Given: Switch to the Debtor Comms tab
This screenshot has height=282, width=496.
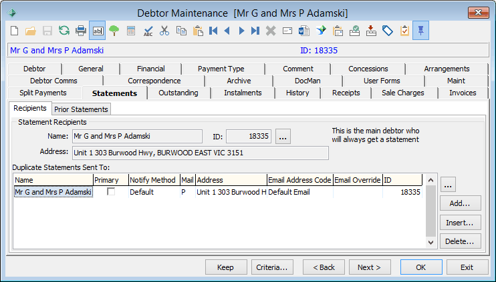Looking at the screenshot, I should (53, 81).
